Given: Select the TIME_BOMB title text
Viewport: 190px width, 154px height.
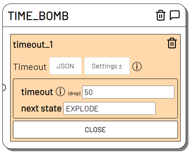Looking at the screenshot, I should [x=38, y=16].
